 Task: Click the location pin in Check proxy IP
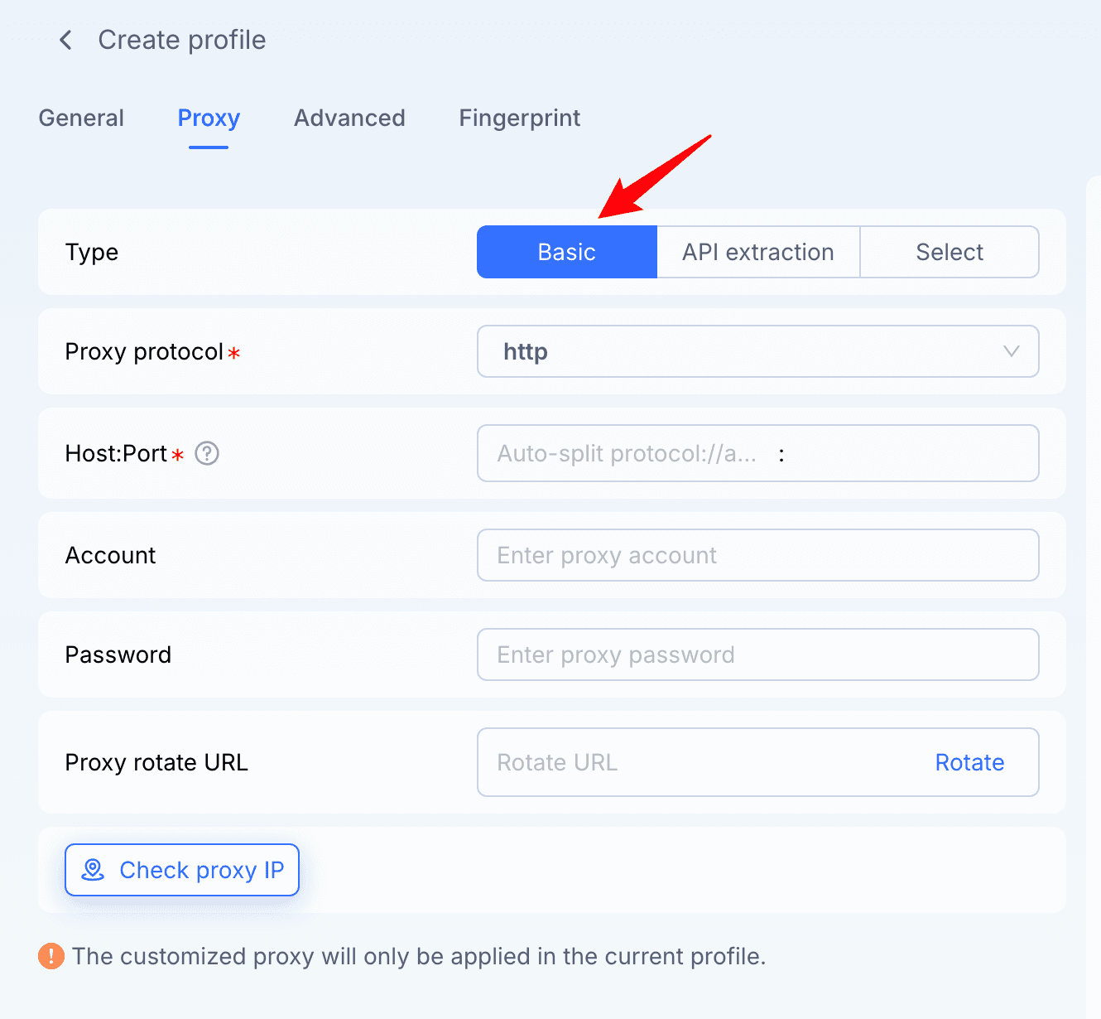94,870
